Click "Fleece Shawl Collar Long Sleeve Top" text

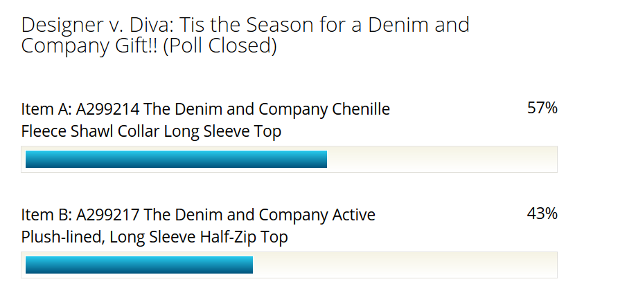pyautogui.click(x=151, y=131)
